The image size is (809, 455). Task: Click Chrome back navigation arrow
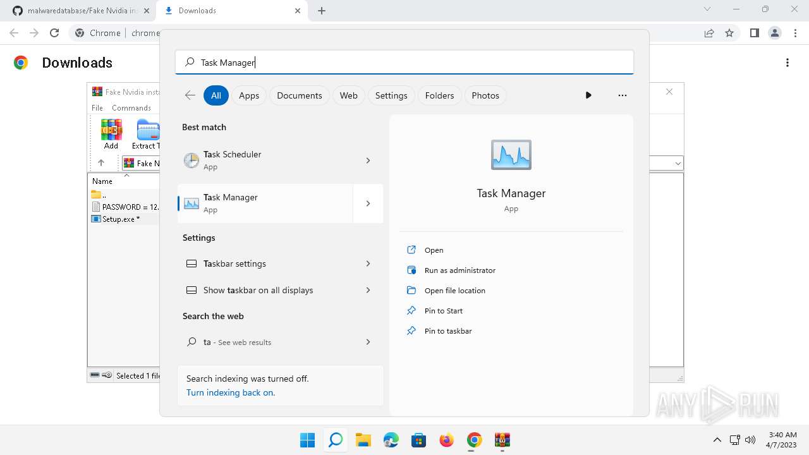coord(14,33)
